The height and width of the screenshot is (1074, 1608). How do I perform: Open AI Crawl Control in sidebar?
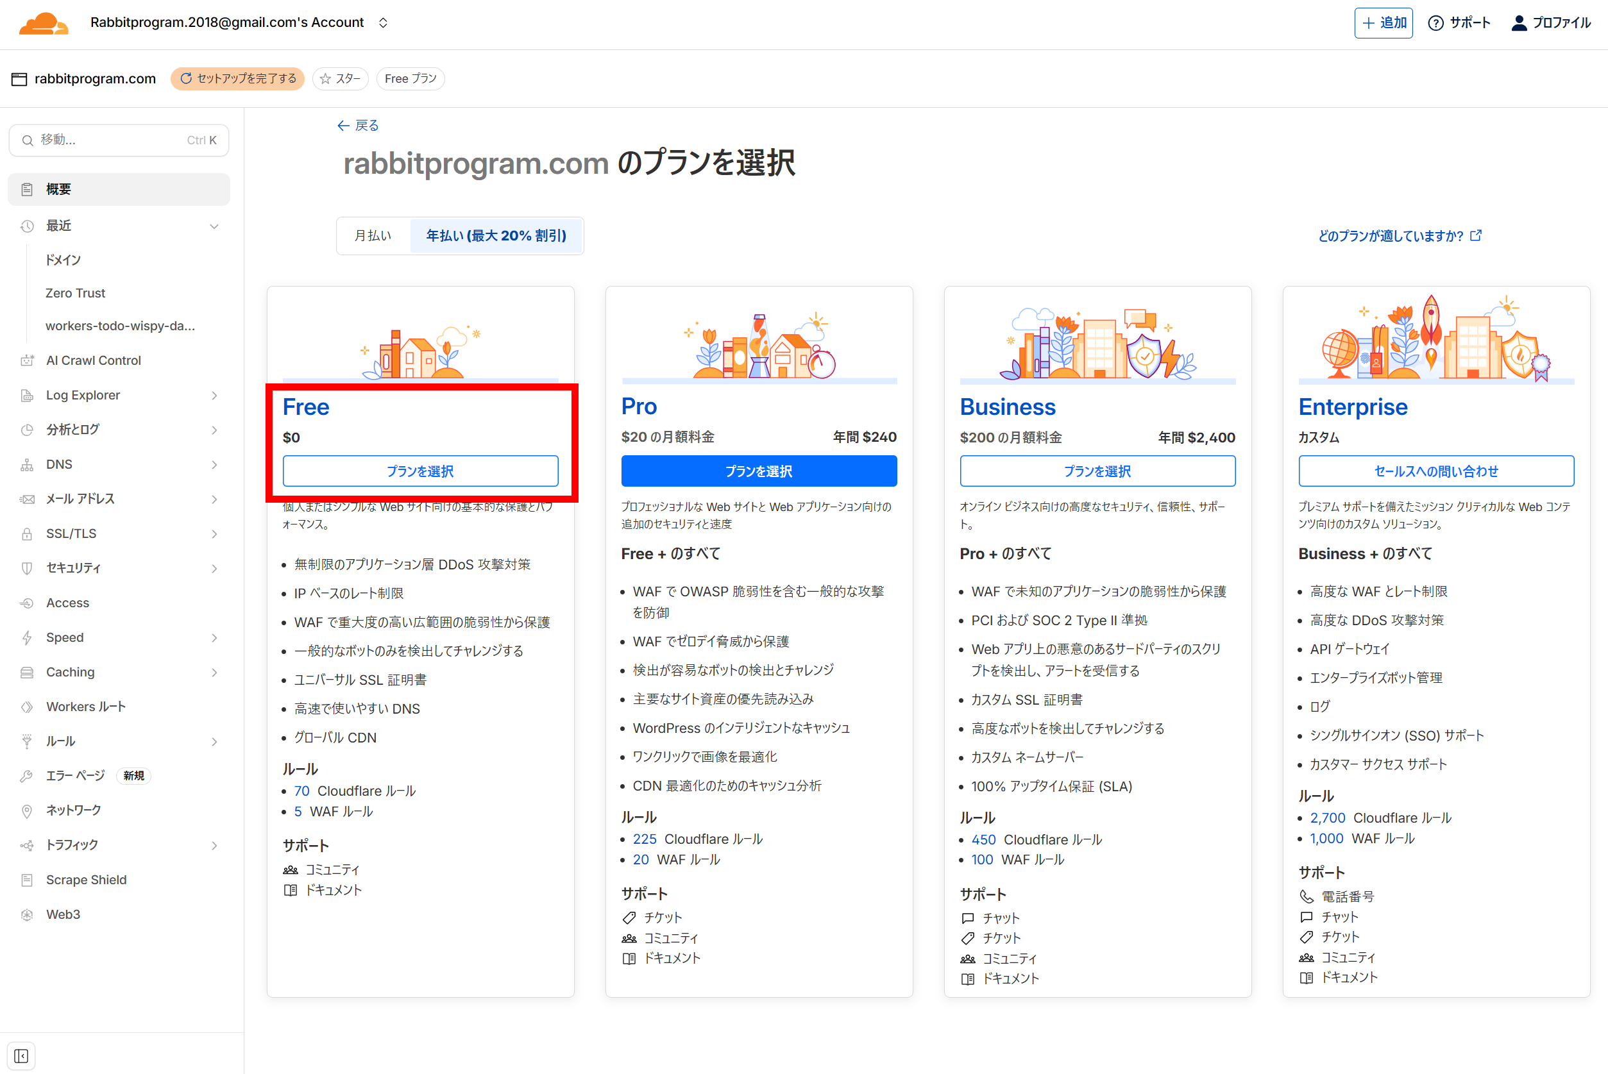pos(93,360)
